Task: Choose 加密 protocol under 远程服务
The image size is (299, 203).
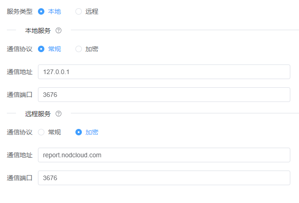Action: click(79, 132)
